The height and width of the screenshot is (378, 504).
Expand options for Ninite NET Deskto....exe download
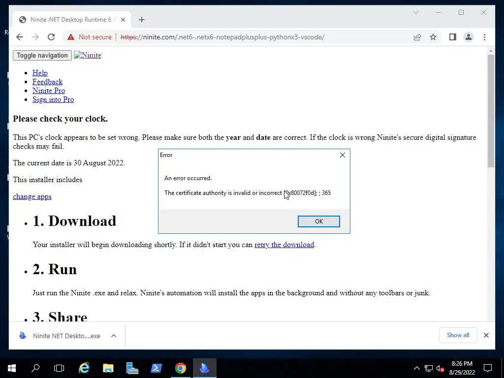[114, 336]
